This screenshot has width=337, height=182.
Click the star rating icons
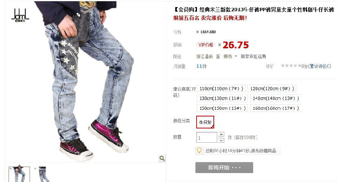[x=291, y=66]
